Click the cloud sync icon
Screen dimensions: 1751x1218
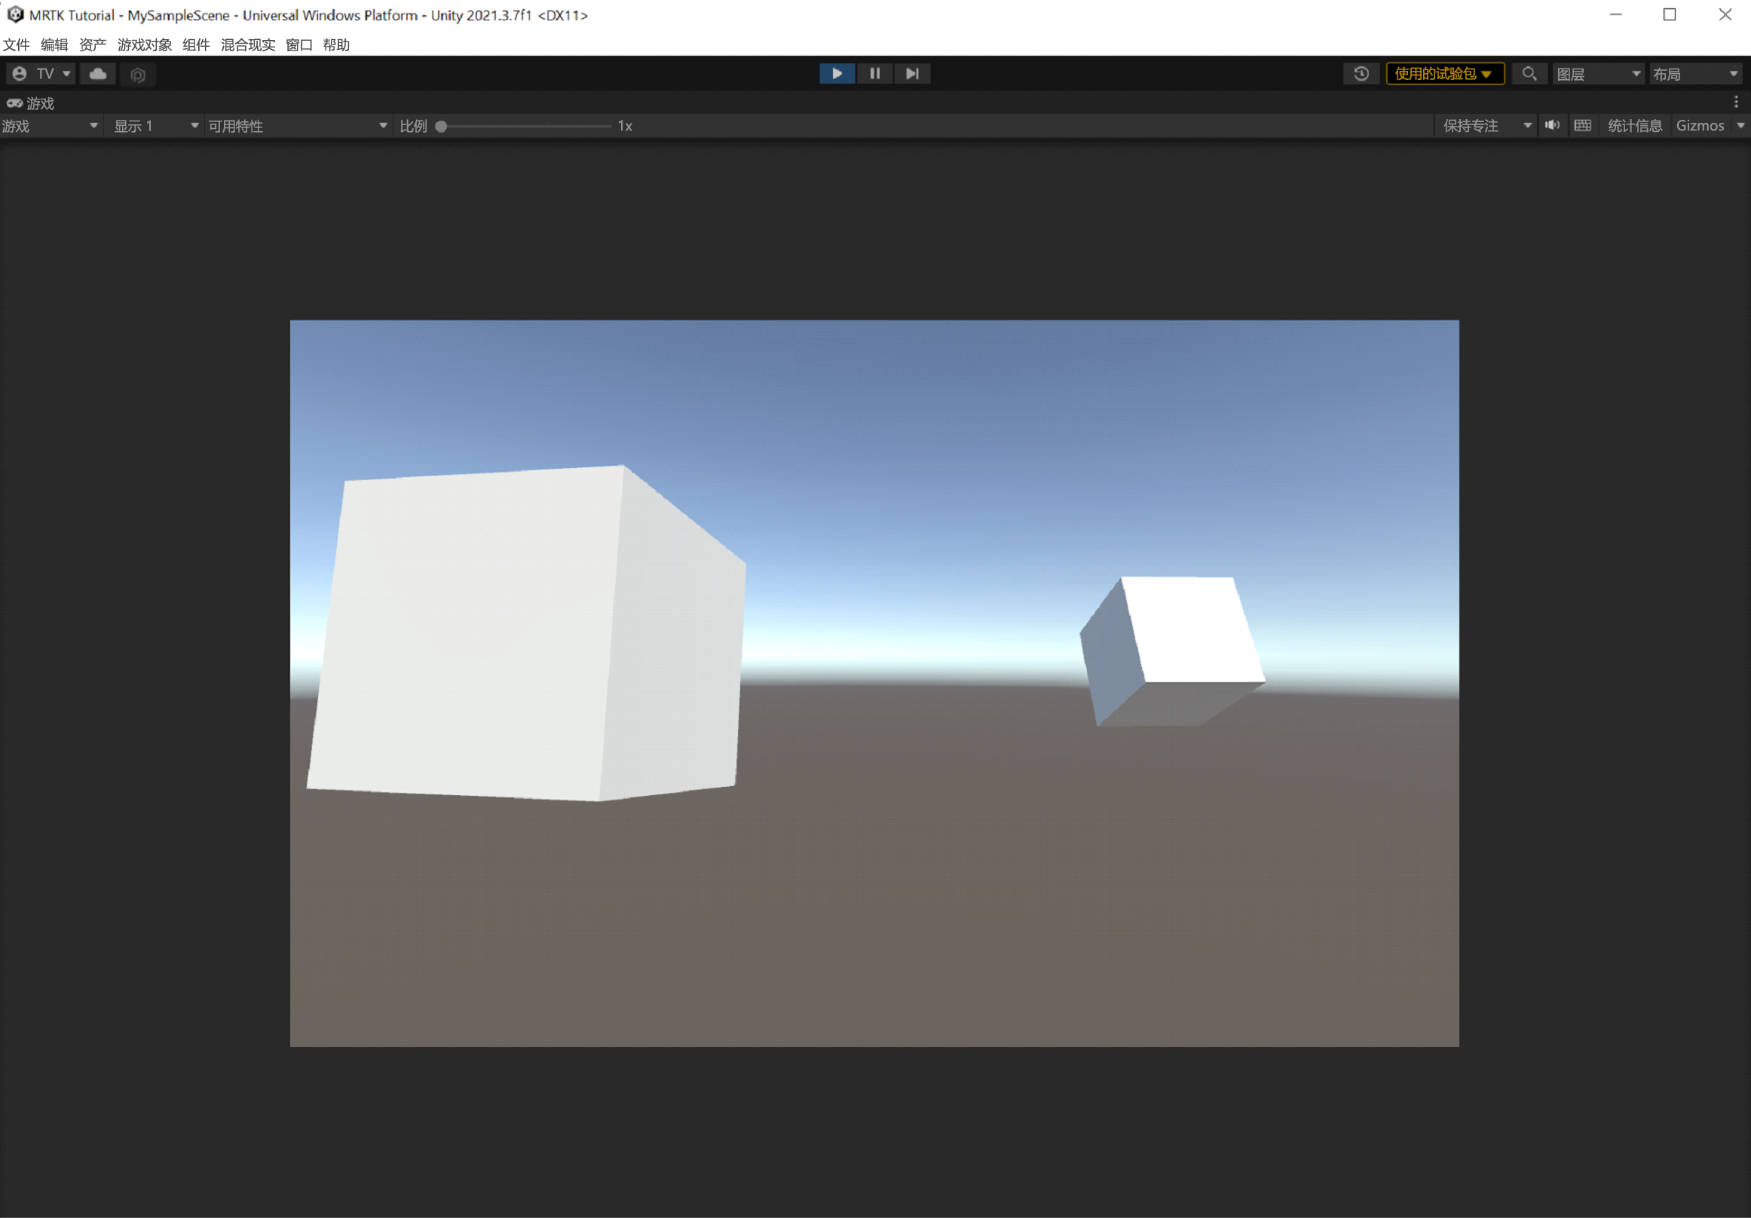[x=99, y=72]
